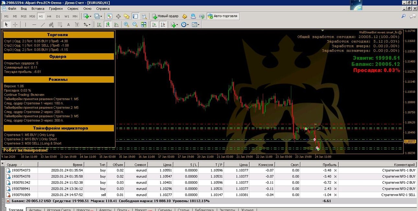Switch chart to MN timeframe
This screenshot has width=418, height=211.
tap(75, 16)
